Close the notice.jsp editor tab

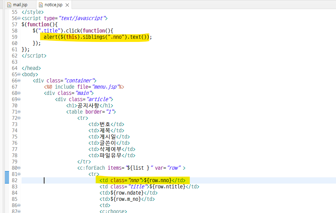(x=67, y=5)
